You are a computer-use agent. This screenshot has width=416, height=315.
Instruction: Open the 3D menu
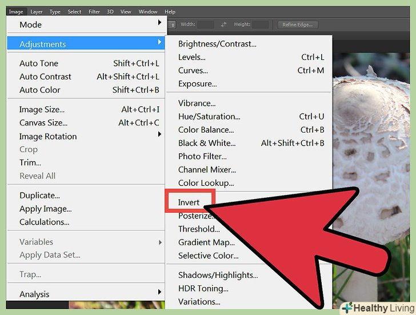click(110, 11)
